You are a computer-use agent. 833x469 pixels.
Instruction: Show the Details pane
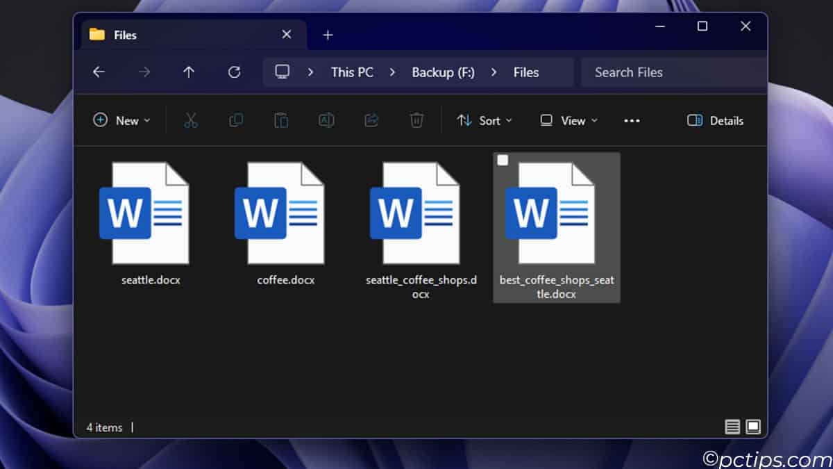coord(714,120)
